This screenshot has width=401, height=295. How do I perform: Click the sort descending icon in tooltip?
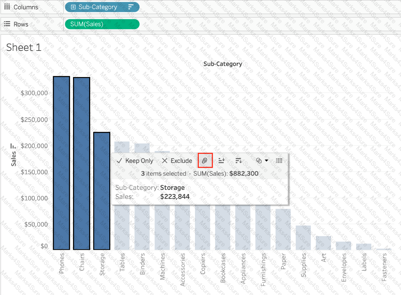pos(239,160)
